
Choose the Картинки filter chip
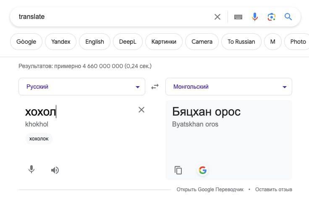coord(164,42)
